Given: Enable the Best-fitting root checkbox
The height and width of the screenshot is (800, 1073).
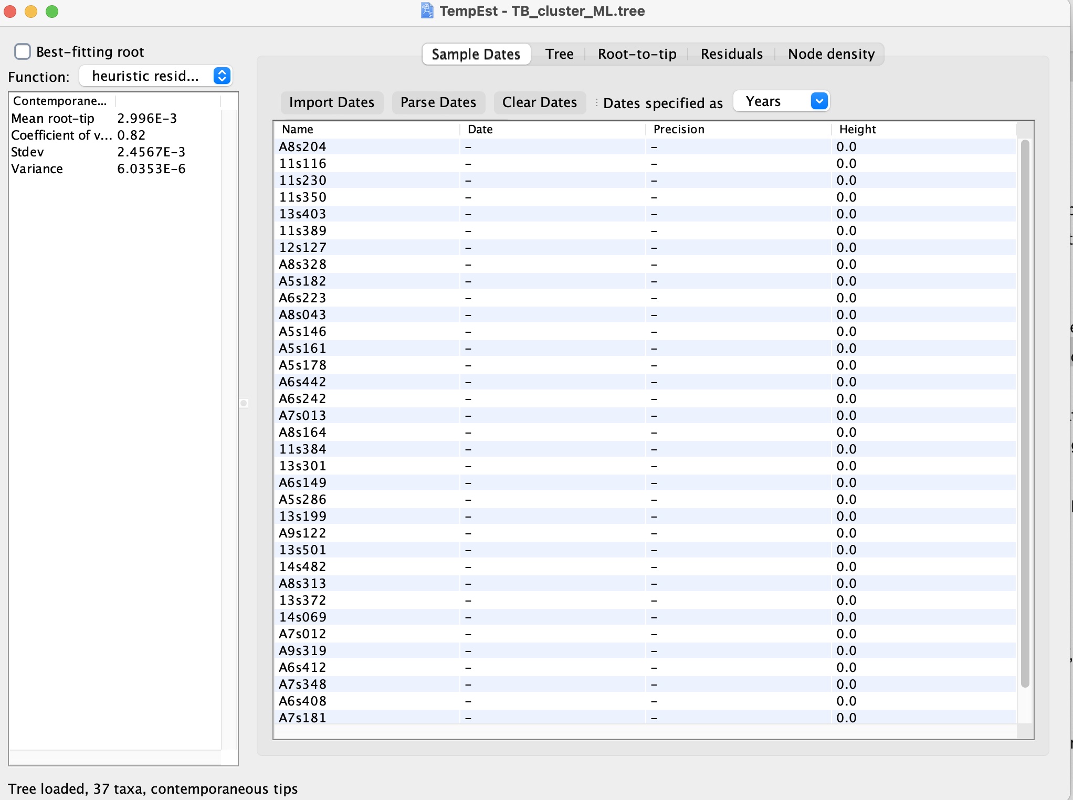Looking at the screenshot, I should [23, 51].
